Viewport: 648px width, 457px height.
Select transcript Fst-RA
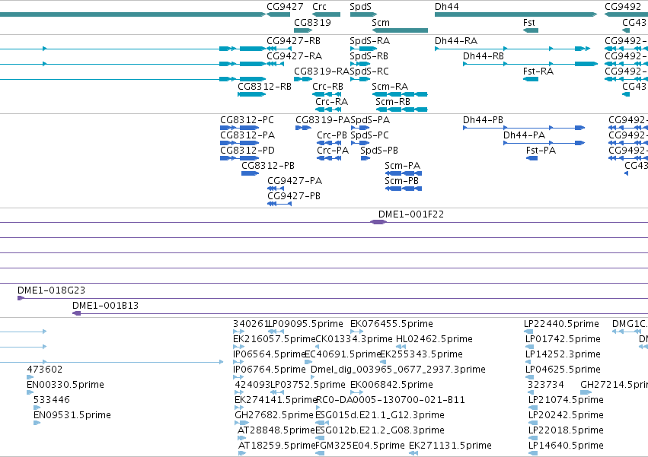[x=531, y=79]
